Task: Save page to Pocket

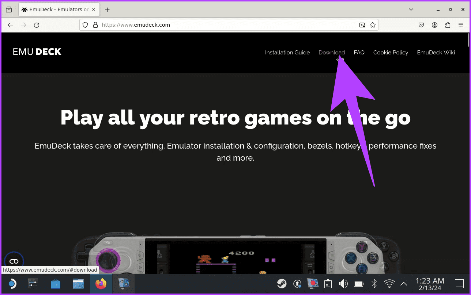Action: click(x=421, y=25)
